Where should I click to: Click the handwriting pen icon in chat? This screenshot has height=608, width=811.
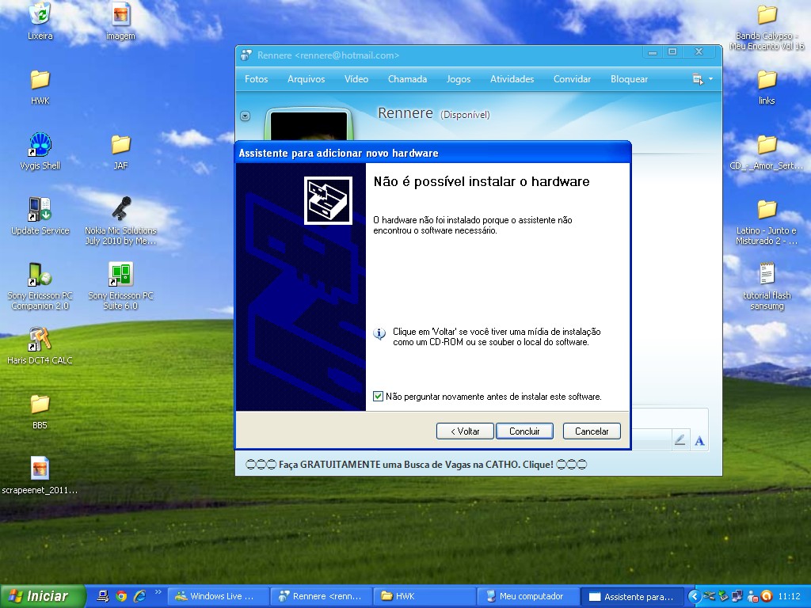tap(680, 440)
